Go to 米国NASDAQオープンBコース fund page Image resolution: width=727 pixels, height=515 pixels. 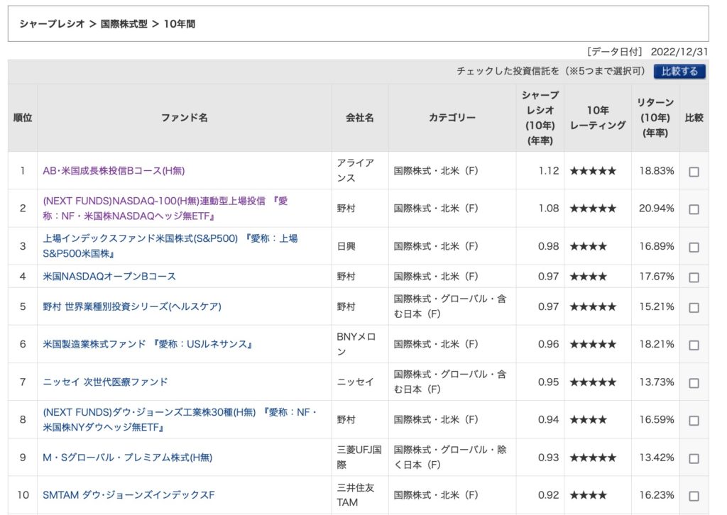tap(109, 277)
